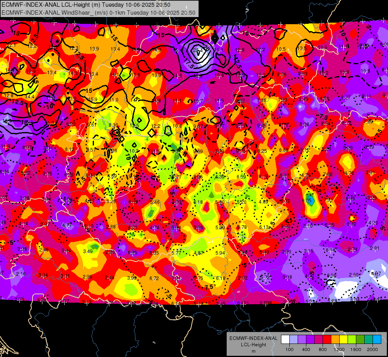Click the white legend swatch above 100
The width and height of the screenshot is (388, 357).
(285, 340)
